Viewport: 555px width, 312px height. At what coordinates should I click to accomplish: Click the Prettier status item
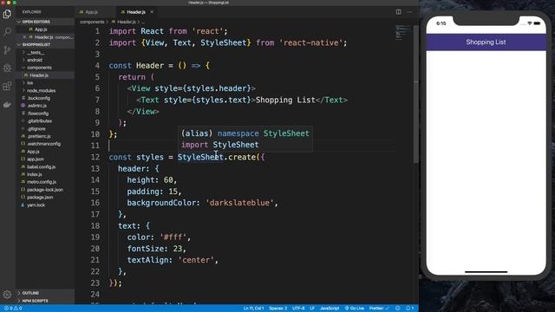coord(379,309)
